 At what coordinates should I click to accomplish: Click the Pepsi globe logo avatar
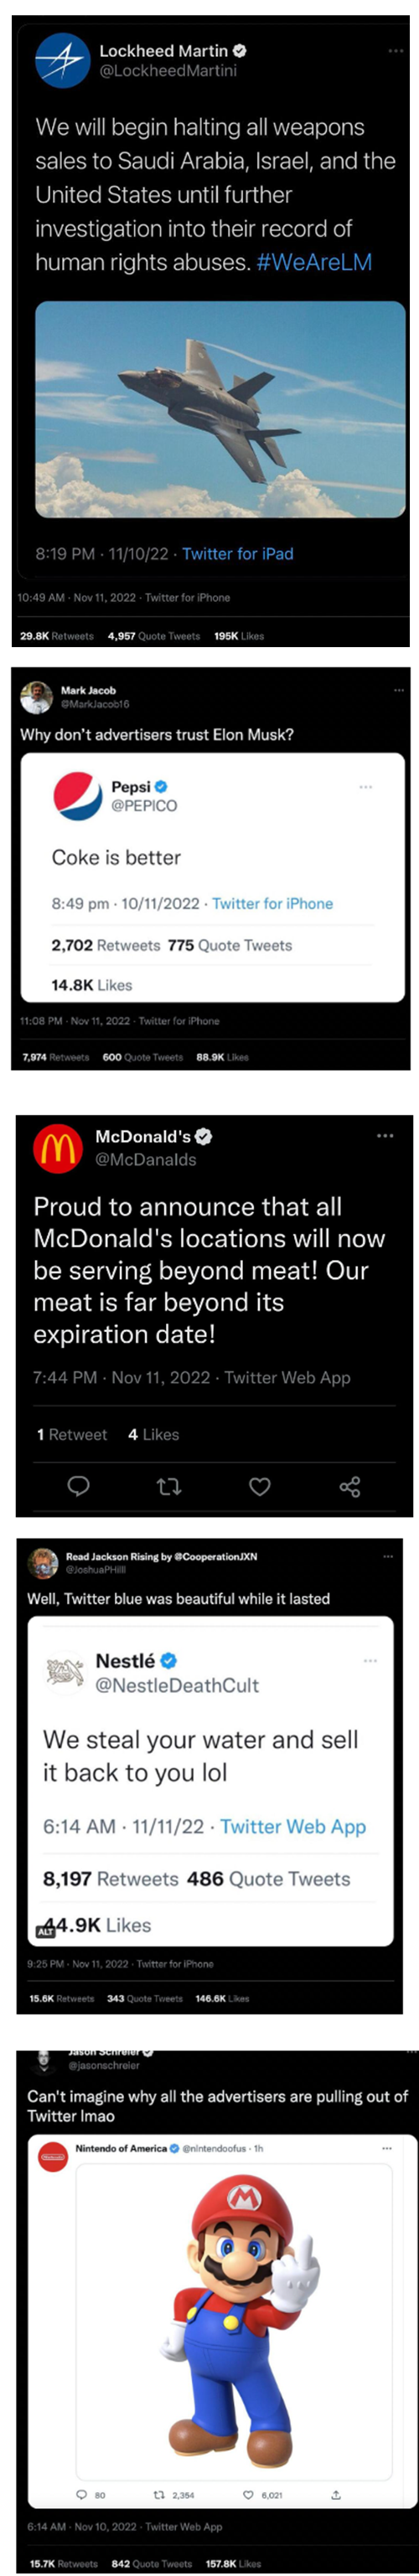click(77, 796)
